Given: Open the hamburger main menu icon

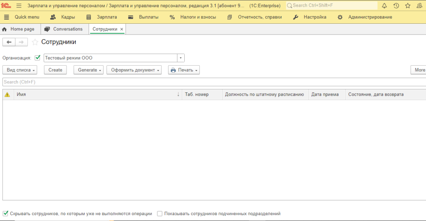Looking at the screenshot, I should pyautogui.click(x=19, y=5).
